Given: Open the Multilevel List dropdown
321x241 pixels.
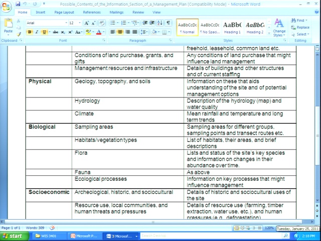Looking at the screenshot, I should [135, 23].
